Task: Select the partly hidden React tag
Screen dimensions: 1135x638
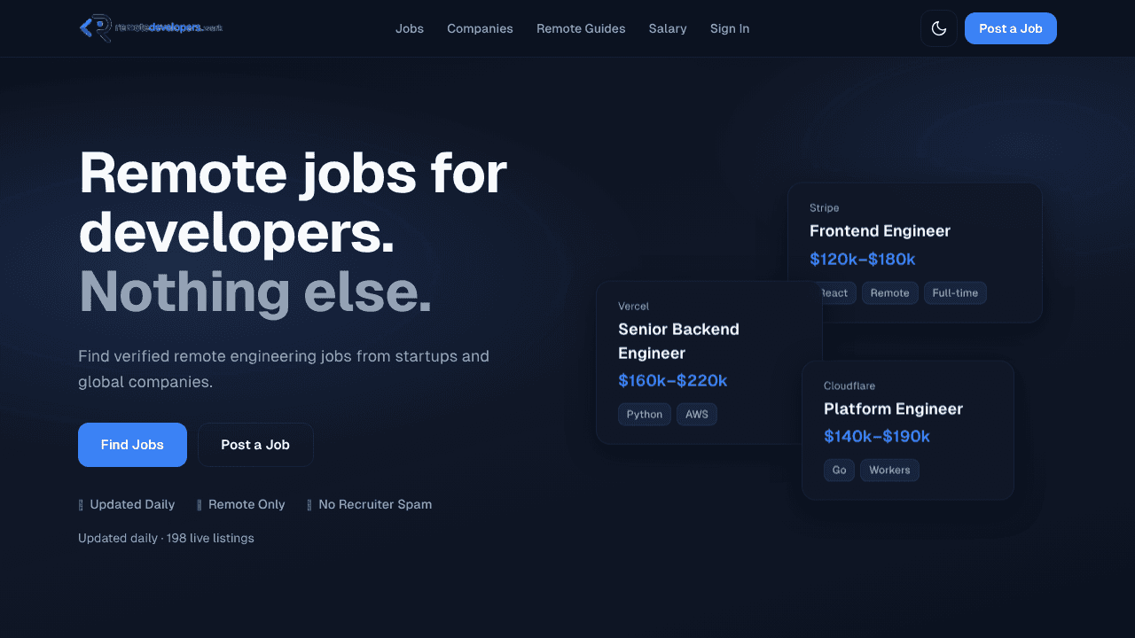Action: [x=839, y=292]
